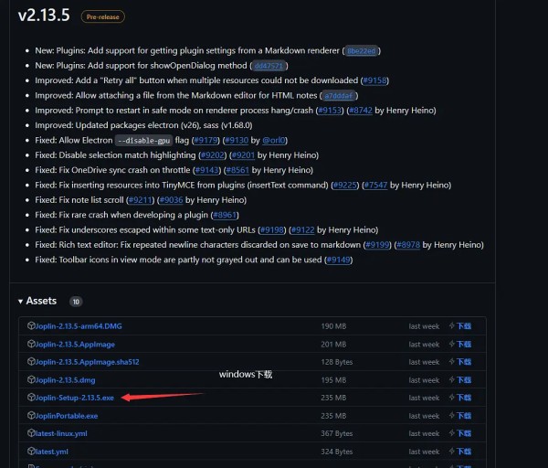Image resolution: width=548 pixels, height=468 pixels.
Task: Open commit link 8be22ed
Action: click(x=362, y=51)
